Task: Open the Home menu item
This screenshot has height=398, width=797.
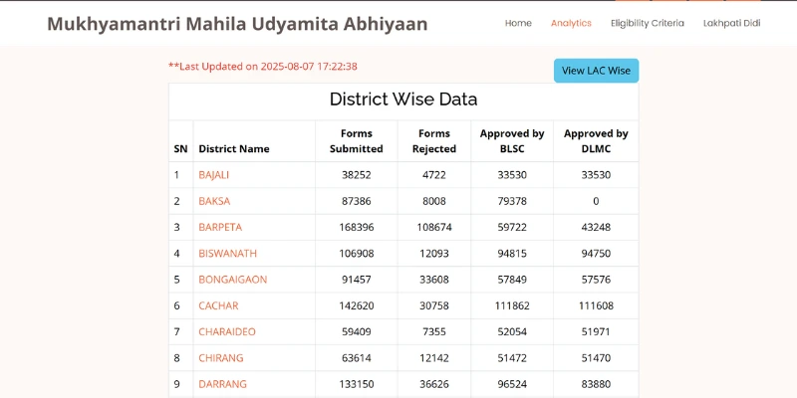Action: tap(518, 23)
